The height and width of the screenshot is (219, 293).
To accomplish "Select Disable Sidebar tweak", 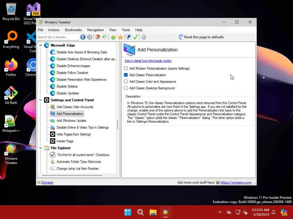I will click(67, 86).
